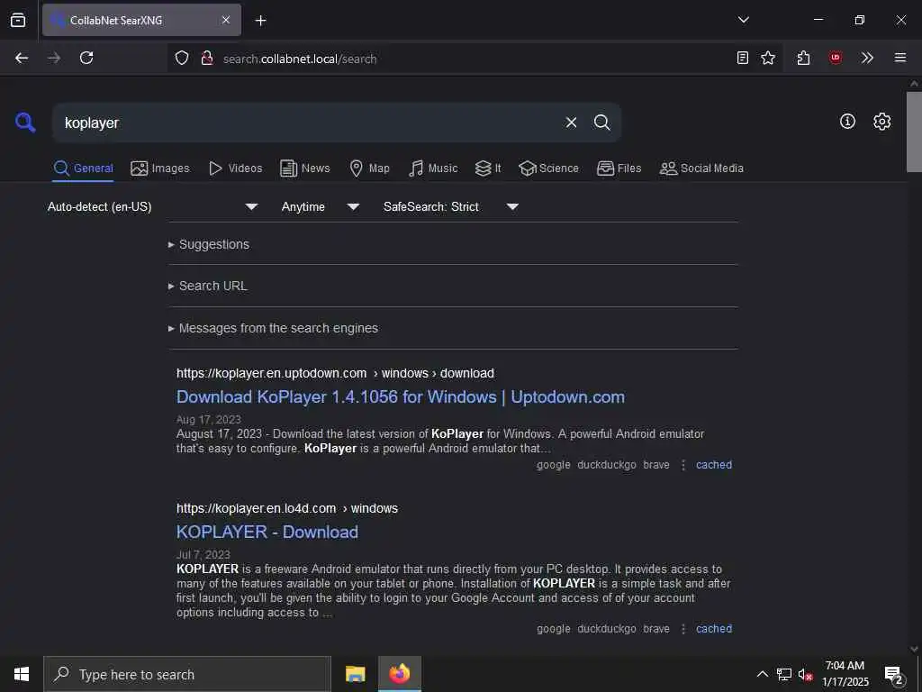
Task: List all tabs dropdown arrow
Action: pos(743,20)
